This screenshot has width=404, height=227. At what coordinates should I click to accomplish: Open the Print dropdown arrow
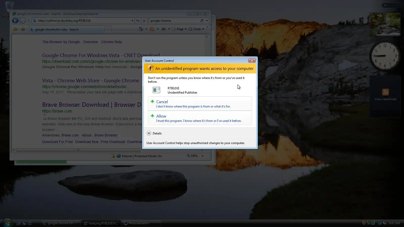pos(169,29)
